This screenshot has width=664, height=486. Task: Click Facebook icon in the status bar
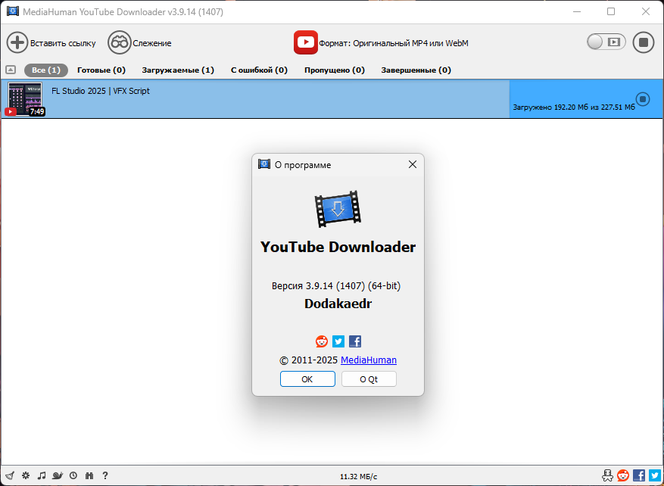[639, 475]
